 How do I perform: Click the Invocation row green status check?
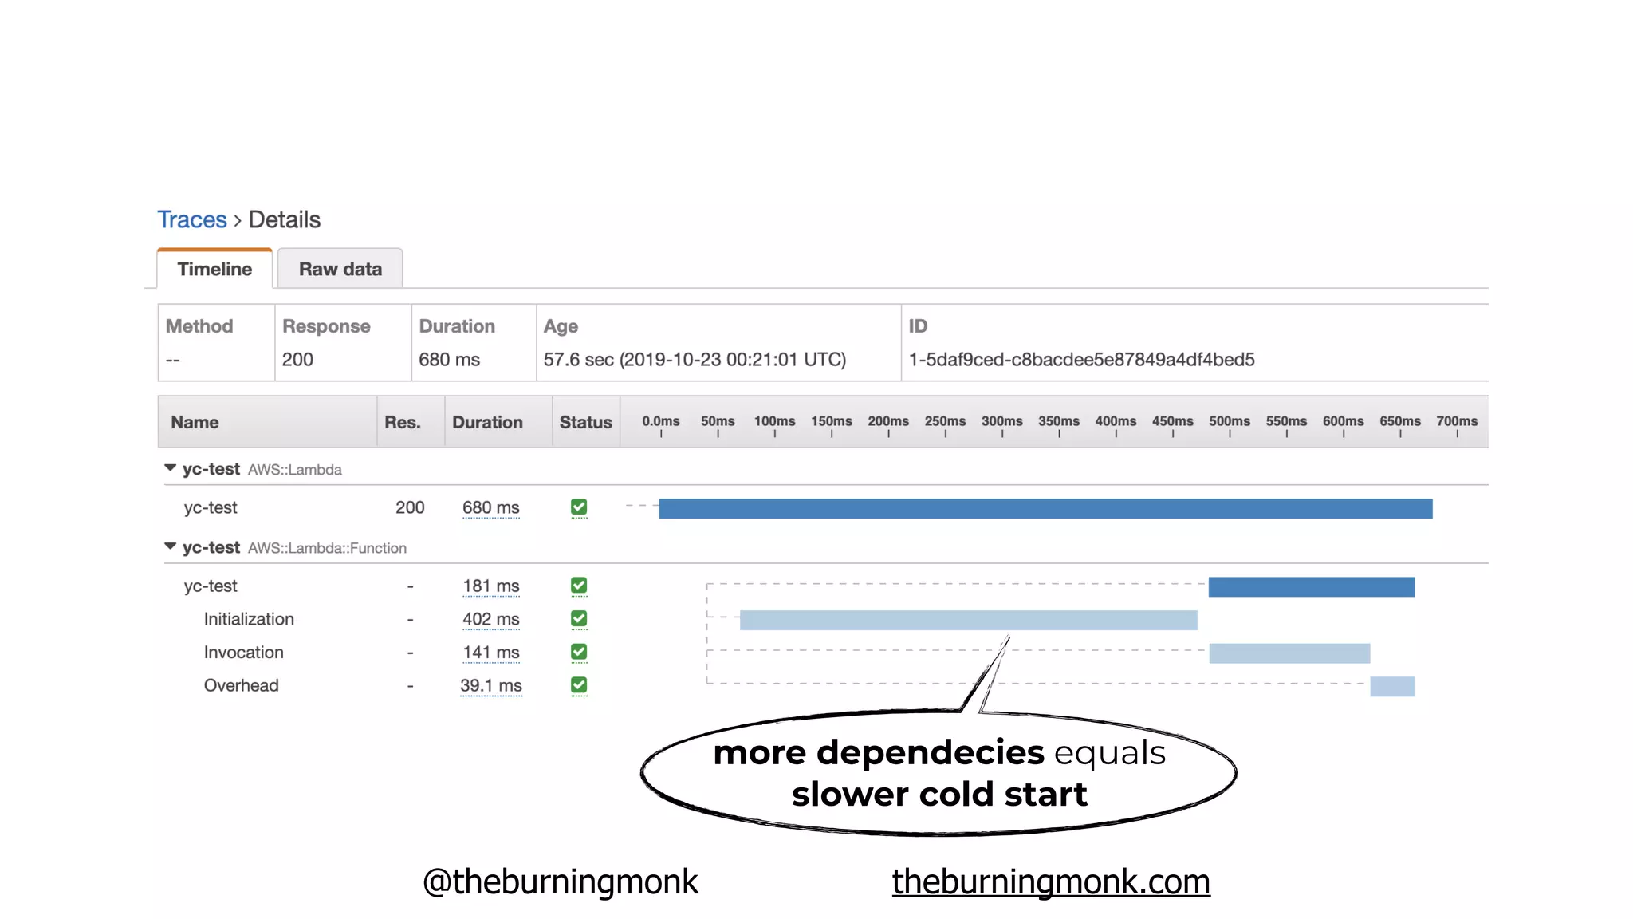click(579, 653)
